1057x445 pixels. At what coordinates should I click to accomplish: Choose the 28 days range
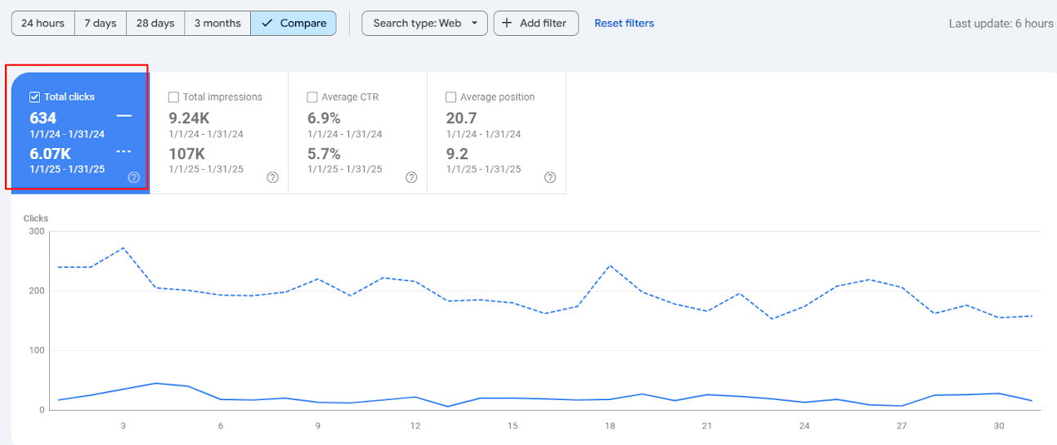155,23
